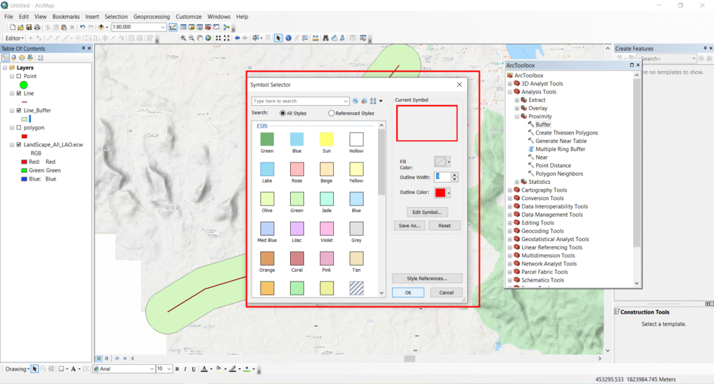Click the Style References... button
The height and width of the screenshot is (384, 714).
[x=427, y=279]
